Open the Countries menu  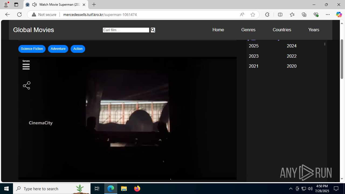point(282,30)
